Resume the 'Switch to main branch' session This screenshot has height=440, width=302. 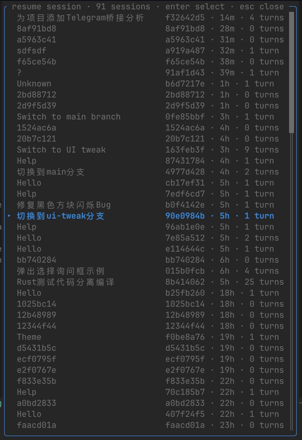(150, 117)
